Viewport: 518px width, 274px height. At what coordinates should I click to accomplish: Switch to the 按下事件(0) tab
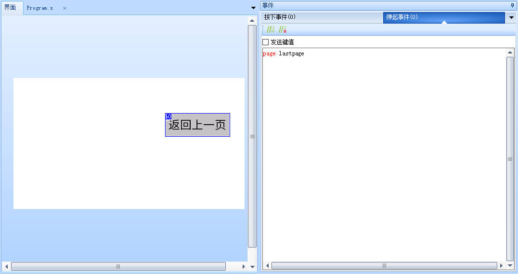[280, 17]
